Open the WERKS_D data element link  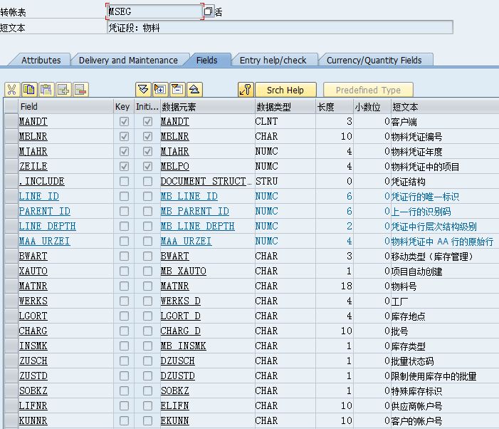pos(180,301)
